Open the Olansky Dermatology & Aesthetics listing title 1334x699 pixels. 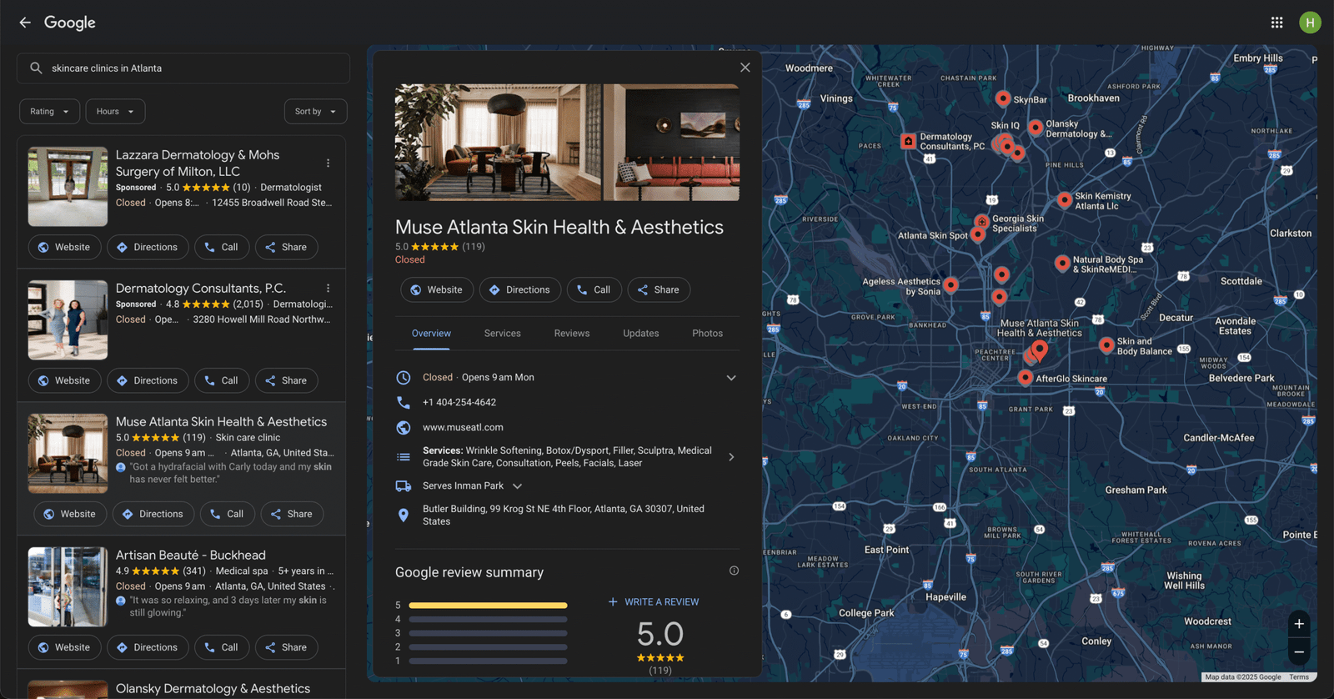click(213, 689)
